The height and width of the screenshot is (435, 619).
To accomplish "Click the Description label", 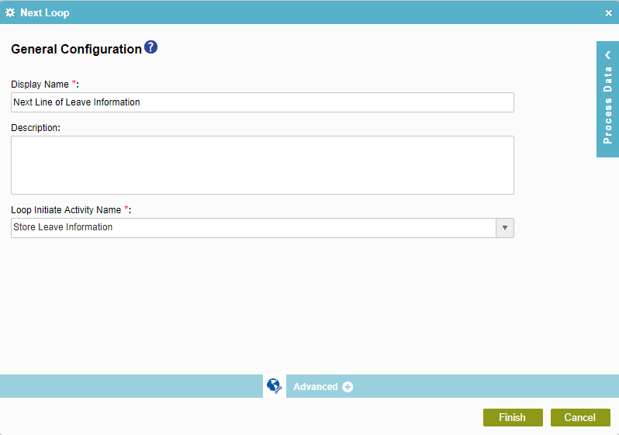I will tap(36, 127).
